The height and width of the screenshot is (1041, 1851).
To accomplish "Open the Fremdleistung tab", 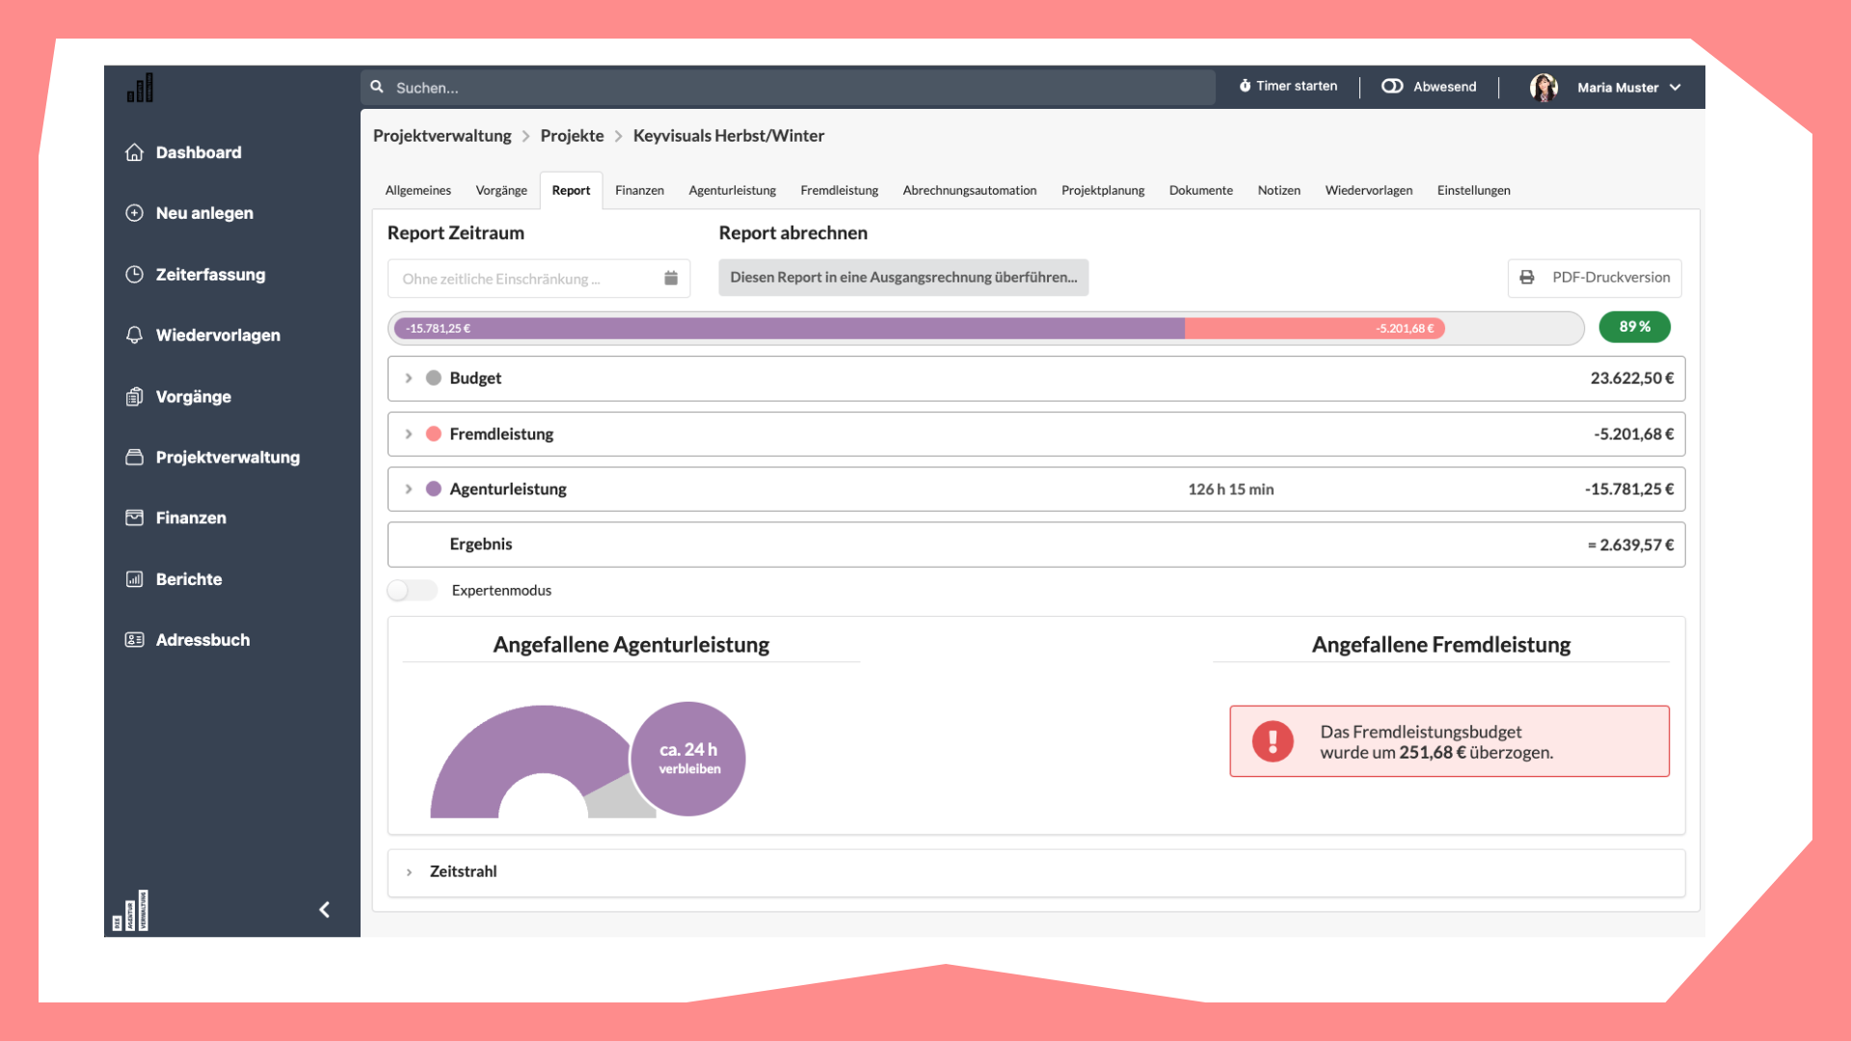I will click(839, 190).
